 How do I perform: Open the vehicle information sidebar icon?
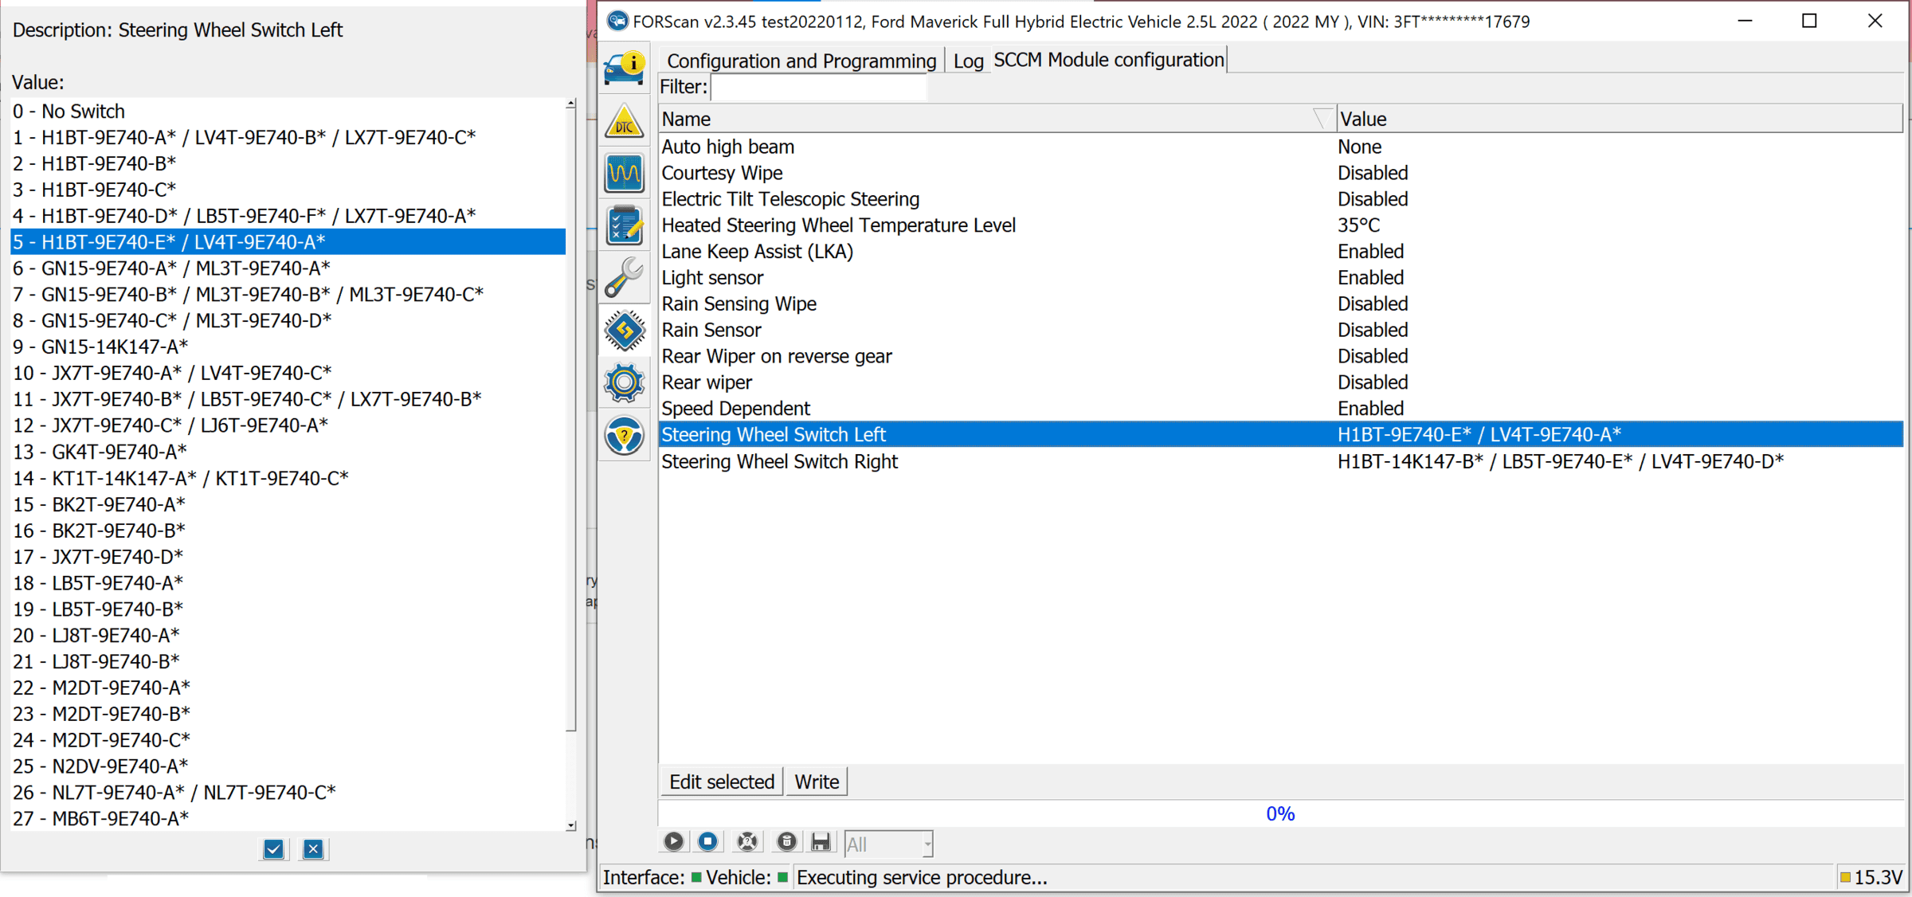coord(625,69)
